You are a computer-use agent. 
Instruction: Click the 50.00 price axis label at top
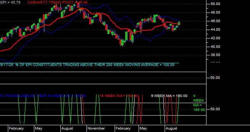pos(215,4)
